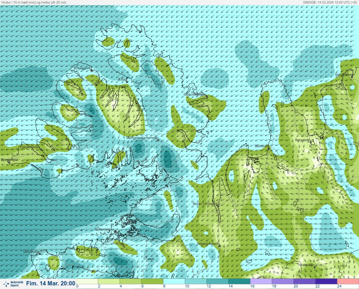Select the 10–12 m/s light teal legend swatch
The width and height of the screenshot is (359, 289).
tap(196, 281)
